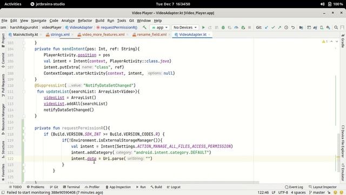Viewport: 346px width, 195px height.
Task: Click Apply Changes and Restart Activity icon
Action: tap(210, 28)
